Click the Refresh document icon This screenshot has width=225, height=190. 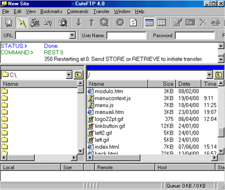(x=133, y=22)
